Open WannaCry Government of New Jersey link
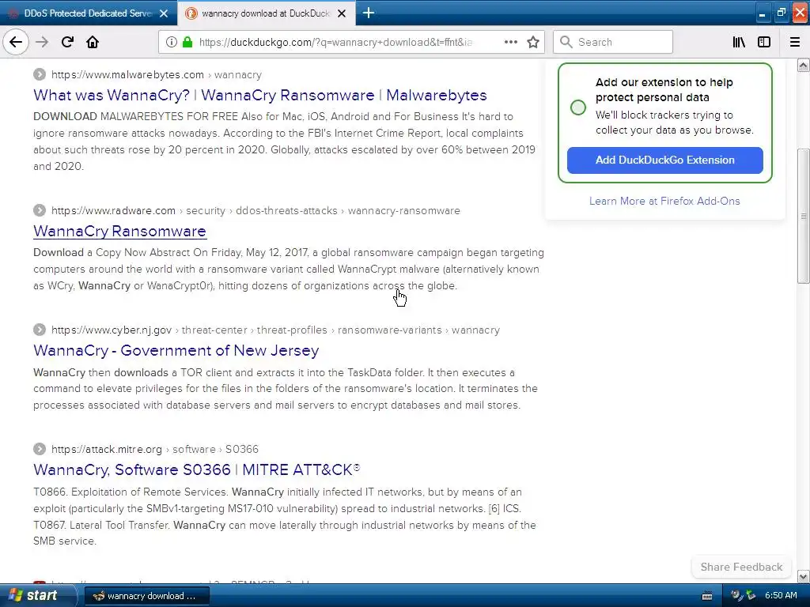This screenshot has width=810, height=607. [x=176, y=350]
